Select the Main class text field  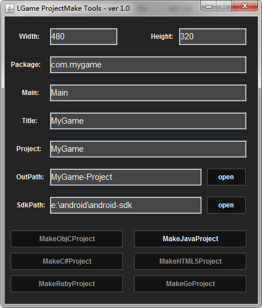tap(148, 93)
